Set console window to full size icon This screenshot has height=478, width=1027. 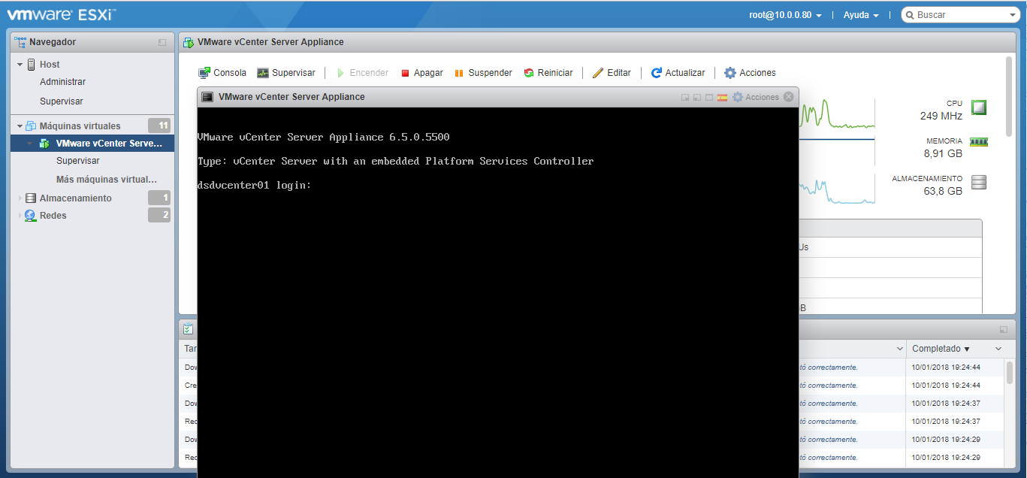709,98
